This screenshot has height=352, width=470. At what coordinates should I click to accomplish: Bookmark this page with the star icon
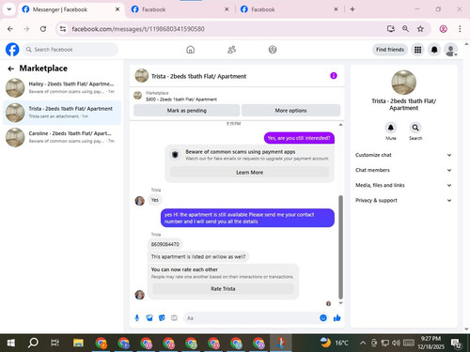pos(420,29)
